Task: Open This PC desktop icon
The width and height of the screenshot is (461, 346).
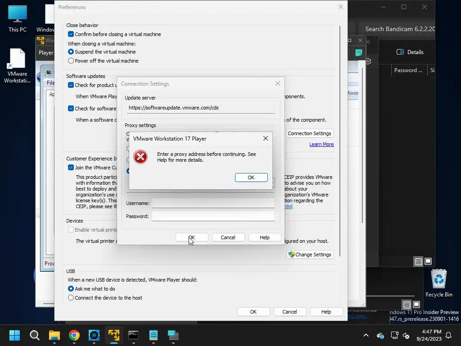Action: point(18,18)
